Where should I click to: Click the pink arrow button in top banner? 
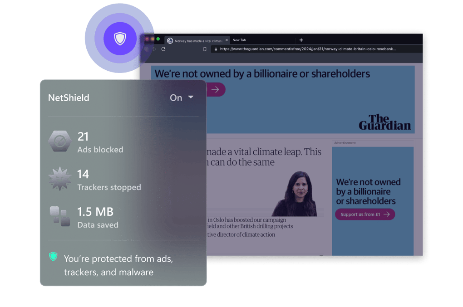tap(216, 90)
